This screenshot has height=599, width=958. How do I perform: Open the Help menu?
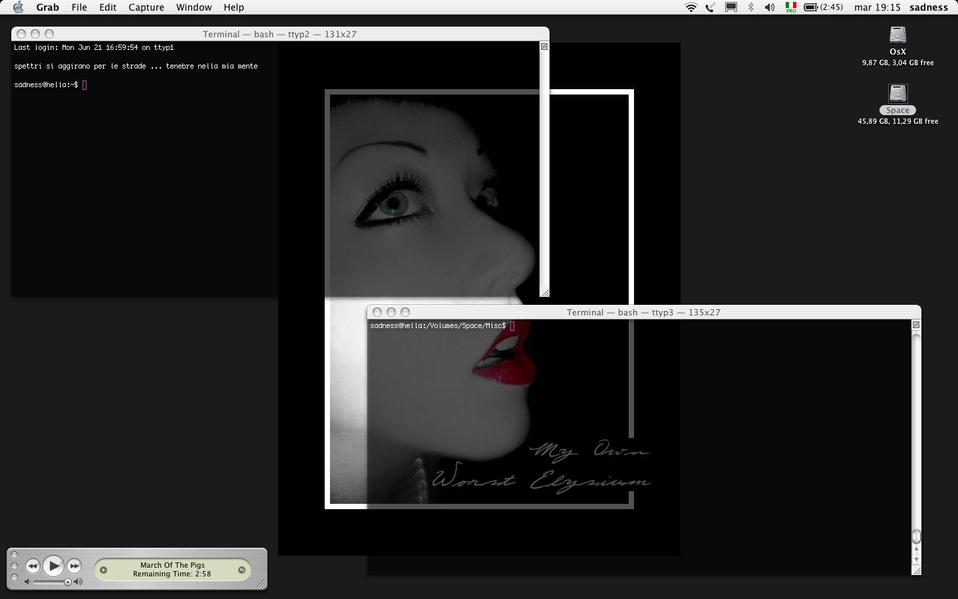234,7
